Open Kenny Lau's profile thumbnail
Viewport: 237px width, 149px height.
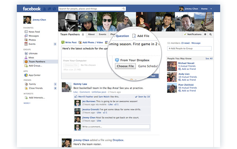(x=67, y=87)
